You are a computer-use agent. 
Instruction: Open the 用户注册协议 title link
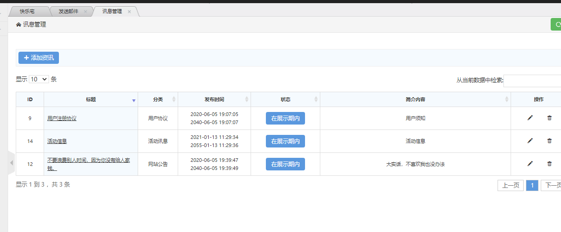point(62,118)
